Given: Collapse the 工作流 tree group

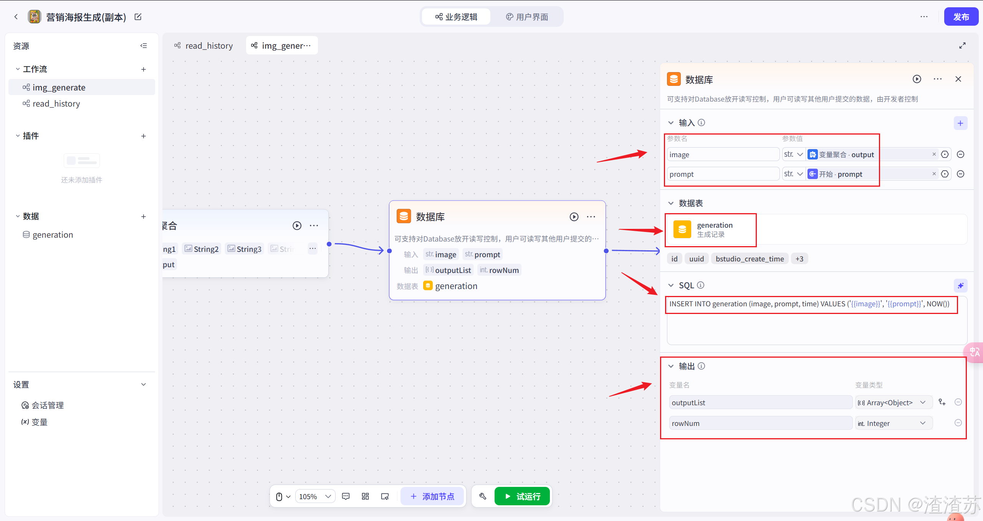Looking at the screenshot, I should click(18, 69).
